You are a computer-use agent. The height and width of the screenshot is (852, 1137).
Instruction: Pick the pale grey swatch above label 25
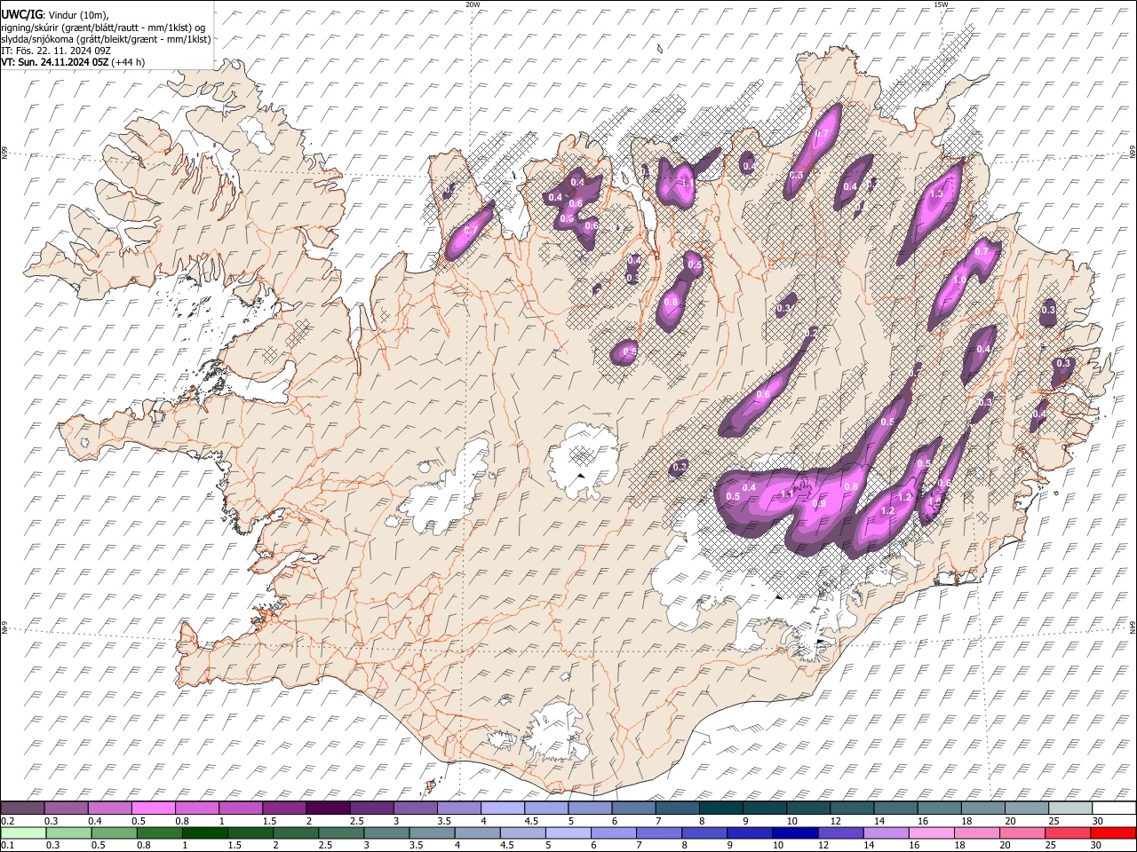pyautogui.click(x=1070, y=808)
